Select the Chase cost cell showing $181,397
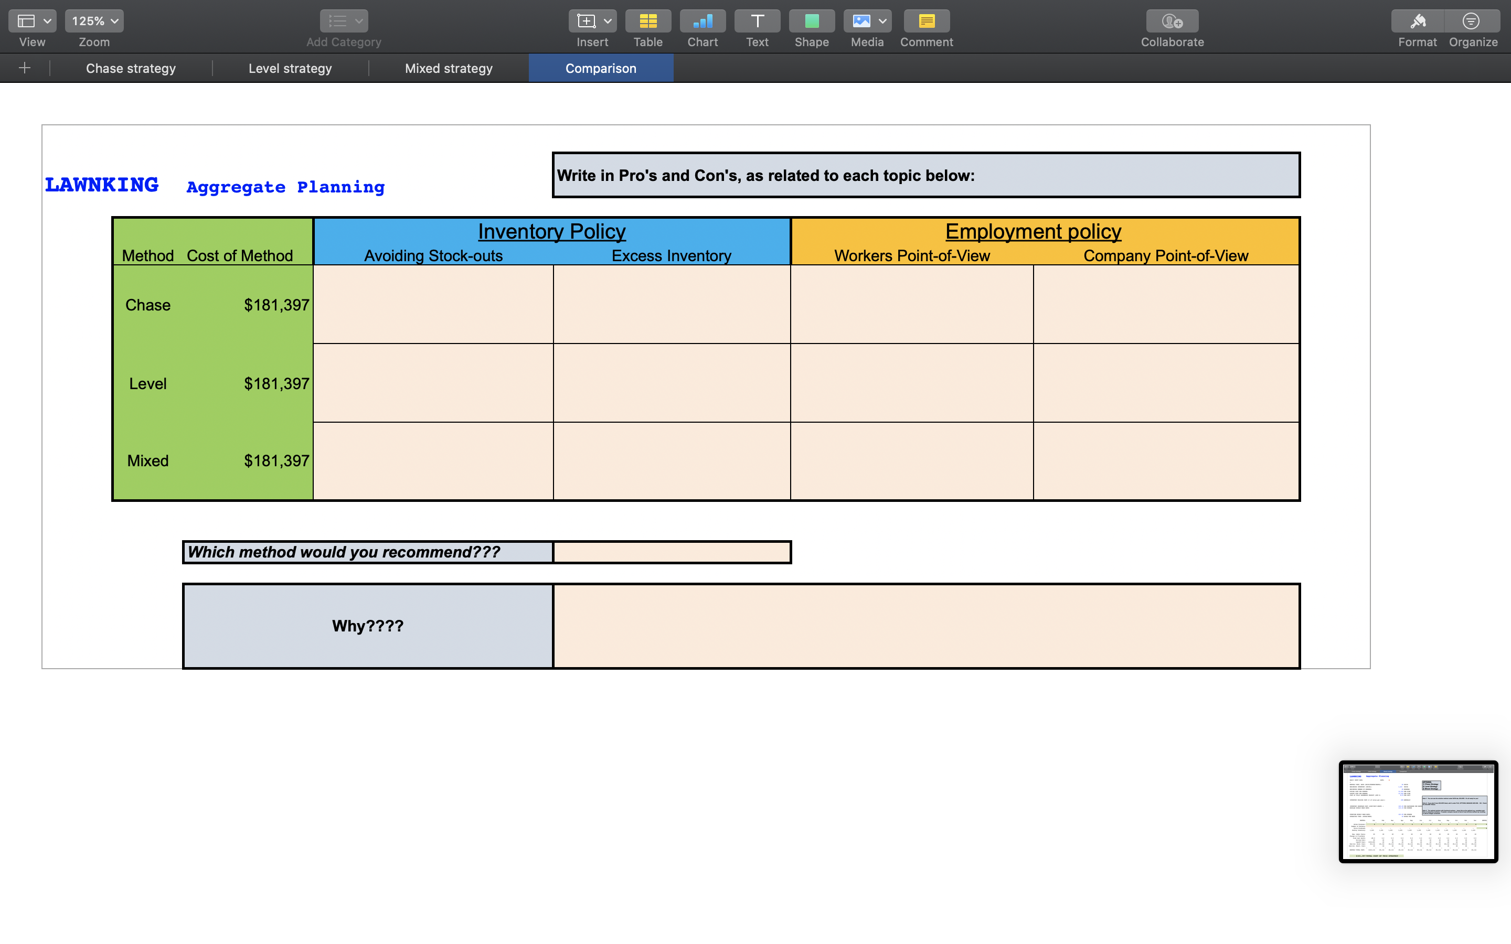The height and width of the screenshot is (944, 1511). pyautogui.click(x=275, y=305)
